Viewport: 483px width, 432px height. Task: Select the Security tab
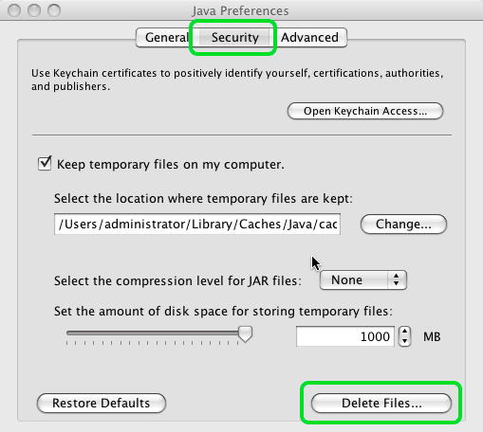pyautogui.click(x=234, y=38)
